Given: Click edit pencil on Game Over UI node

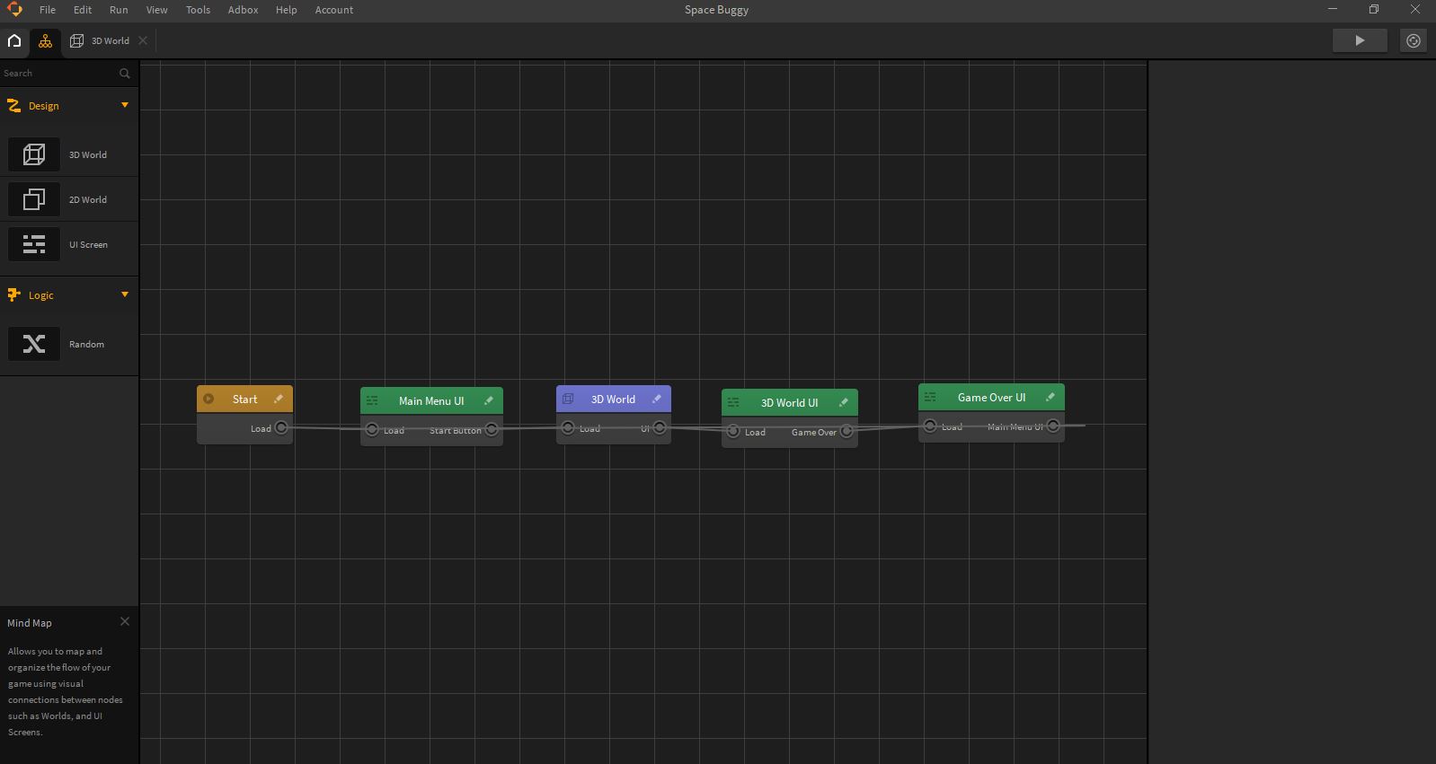Looking at the screenshot, I should (1050, 397).
